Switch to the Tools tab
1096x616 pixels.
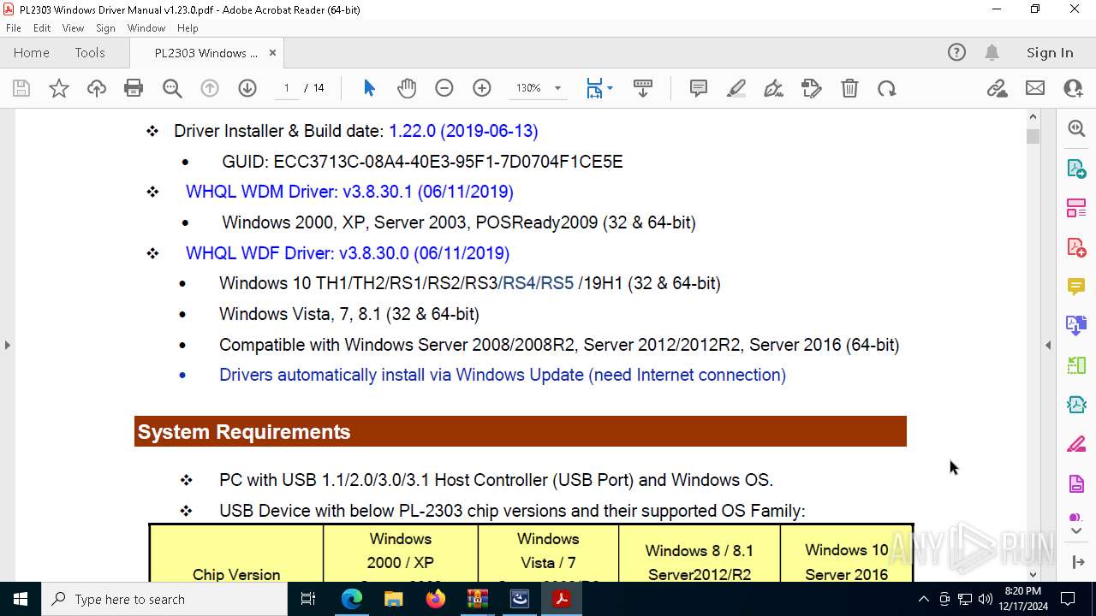click(90, 52)
